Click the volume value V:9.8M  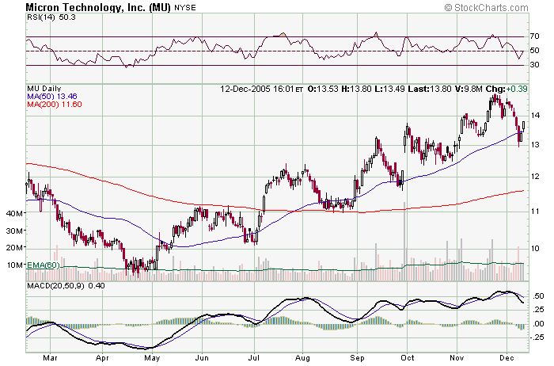pyautogui.click(x=469, y=89)
